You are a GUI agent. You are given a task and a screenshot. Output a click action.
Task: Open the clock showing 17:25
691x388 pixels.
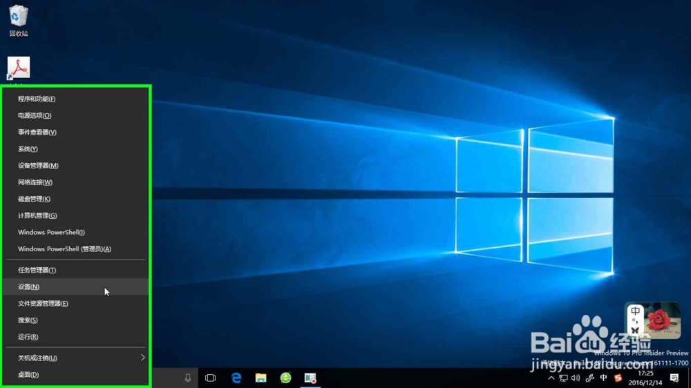coord(645,378)
